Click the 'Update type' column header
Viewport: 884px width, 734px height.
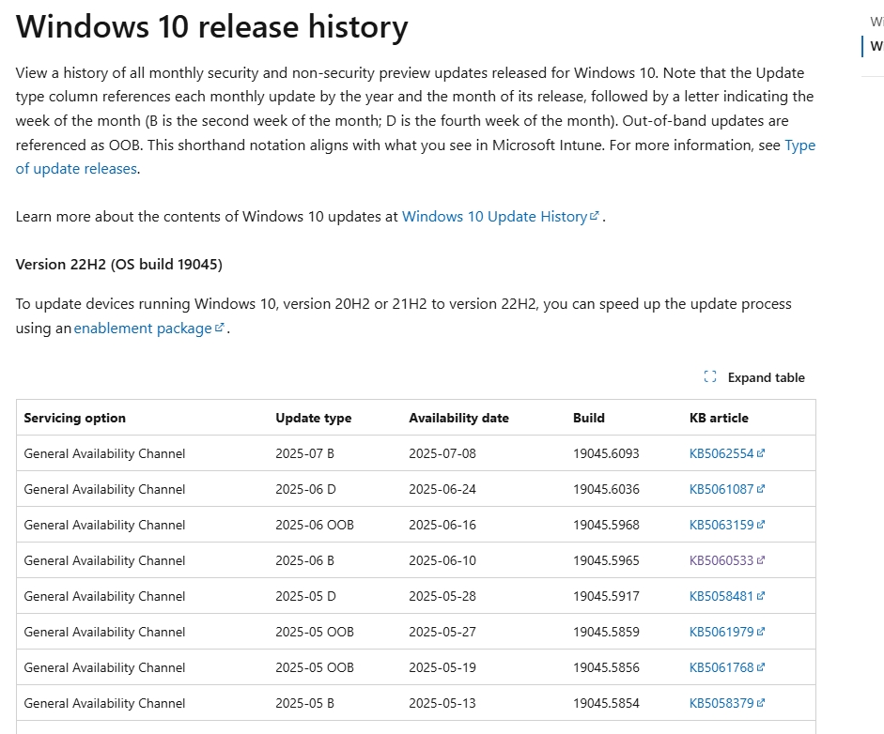pyautogui.click(x=314, y=418)
